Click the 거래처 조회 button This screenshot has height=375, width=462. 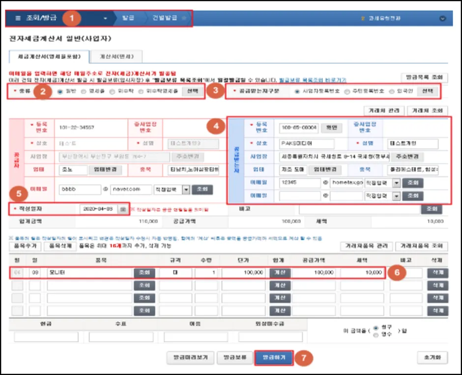427,110
